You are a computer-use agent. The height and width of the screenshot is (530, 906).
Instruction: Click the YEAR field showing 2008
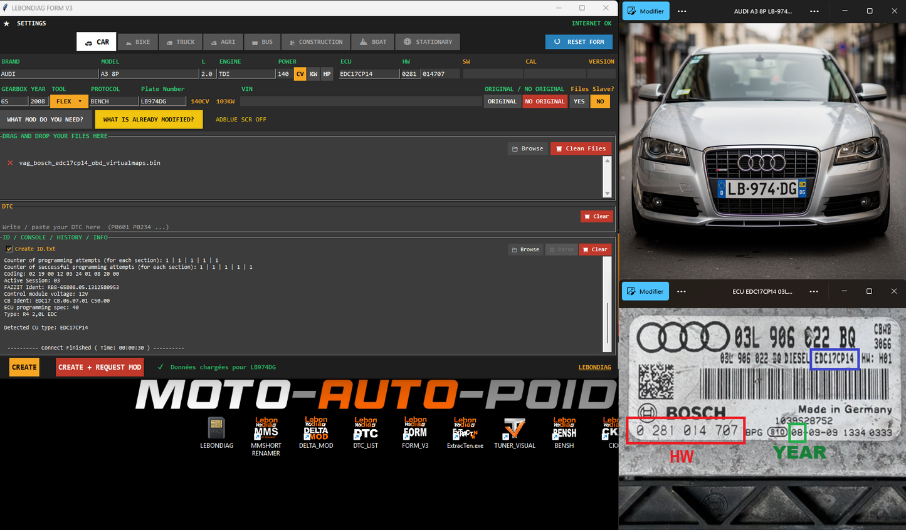pos(38,101)
